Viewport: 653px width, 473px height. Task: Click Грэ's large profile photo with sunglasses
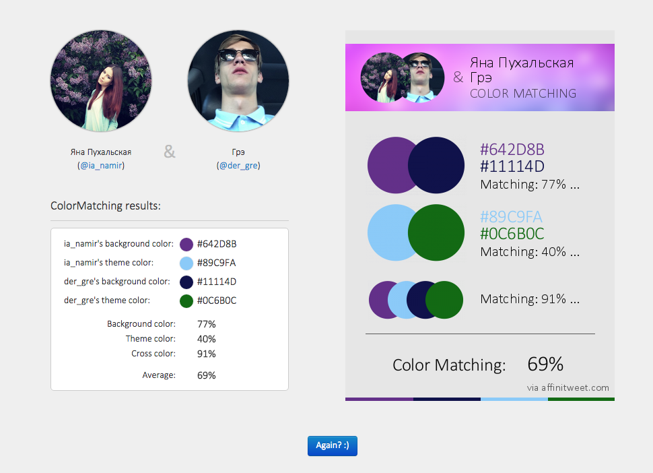[238, 80]
